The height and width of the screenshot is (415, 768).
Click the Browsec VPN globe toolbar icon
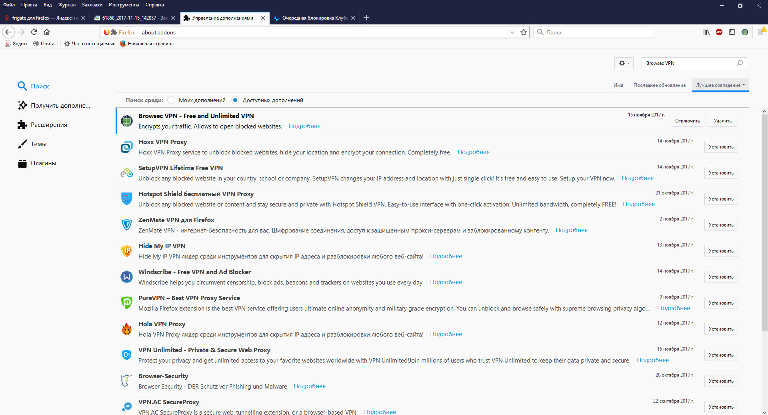click(745, 32)
